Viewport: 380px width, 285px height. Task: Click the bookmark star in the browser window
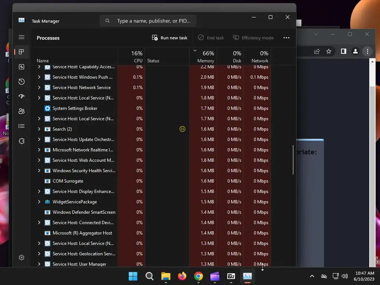[329, 51]
